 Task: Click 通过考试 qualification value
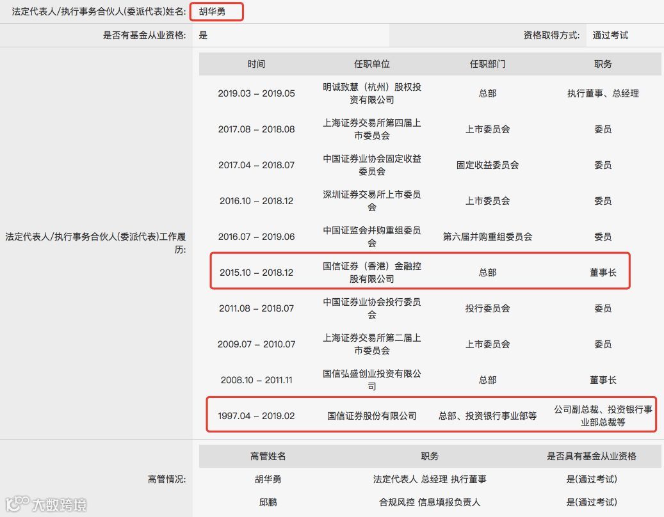click(x=610, y=35)
